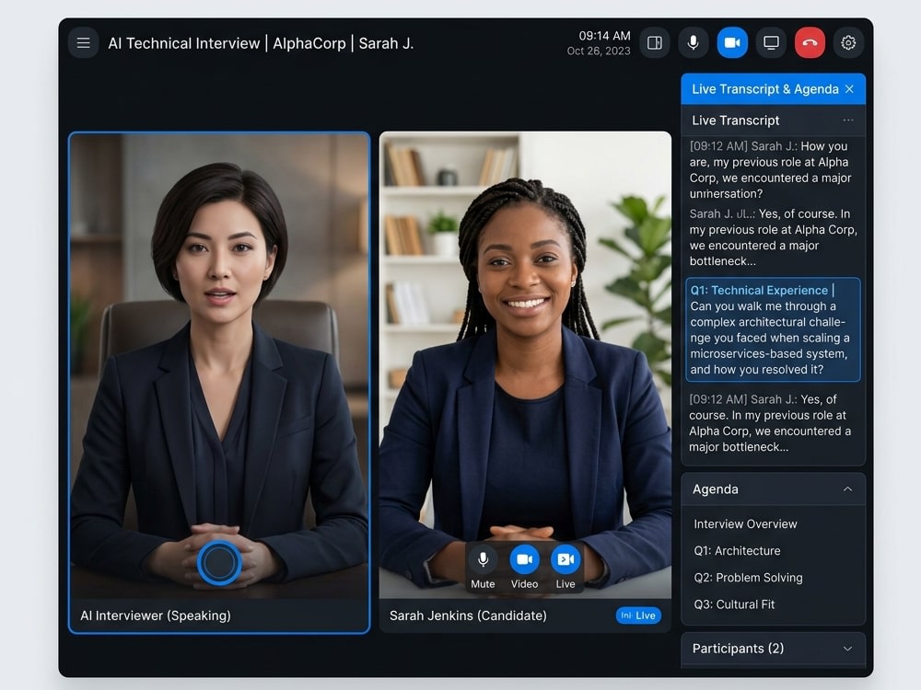This screenshot has height=690, width=921.
Task: Click the 09:14 AM clock display
Action: click(x=604, y=36)
